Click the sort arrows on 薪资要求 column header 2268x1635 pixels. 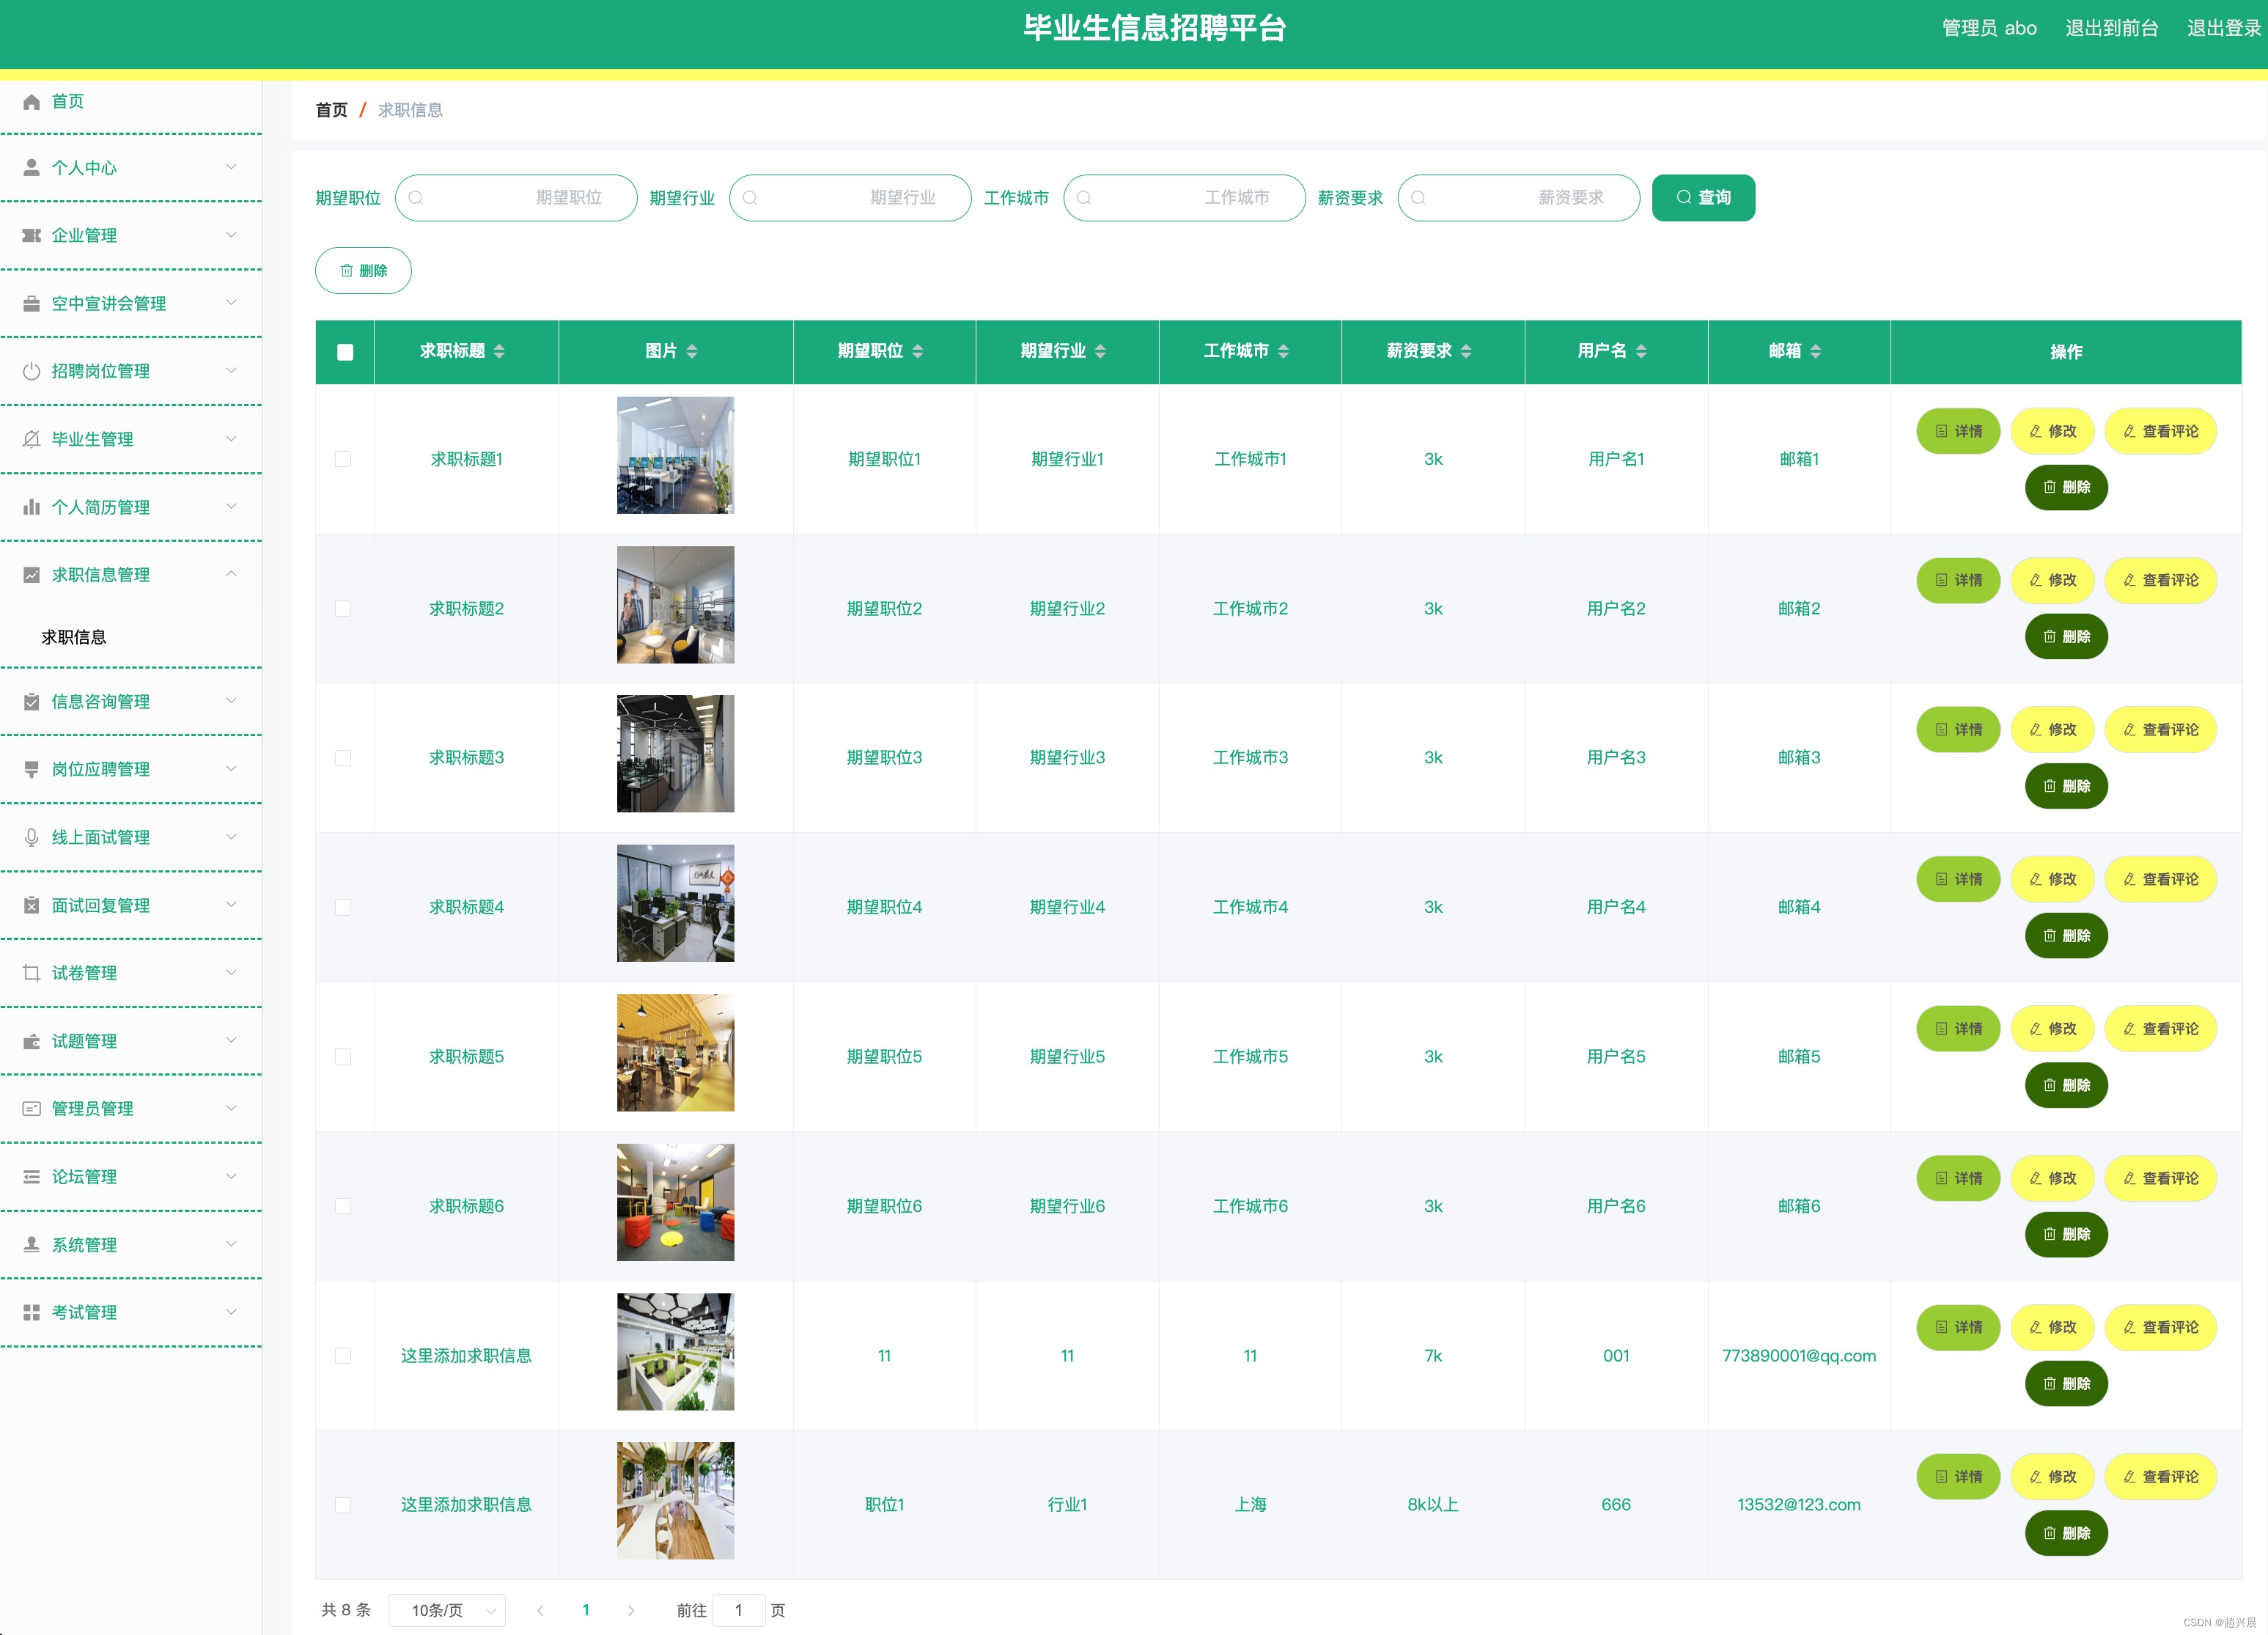1466,351
